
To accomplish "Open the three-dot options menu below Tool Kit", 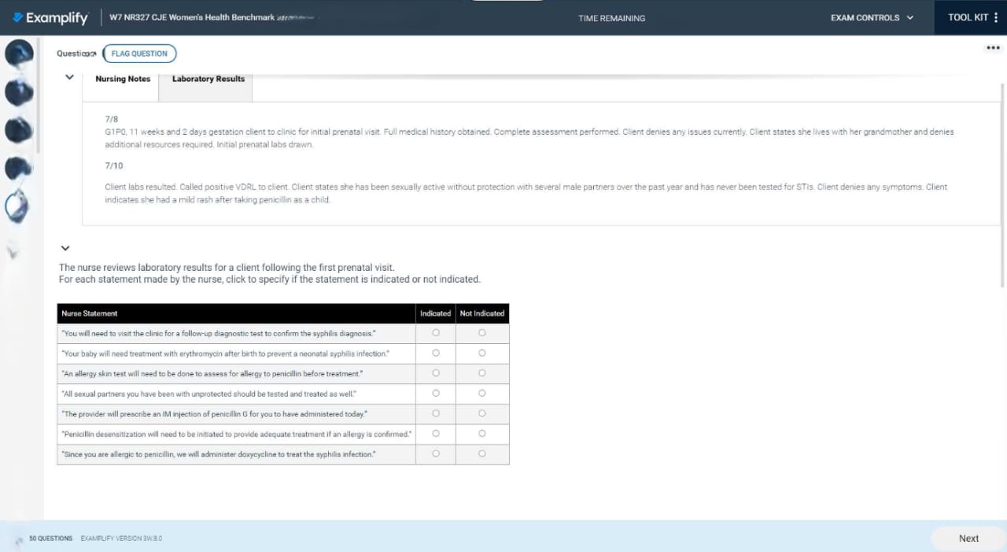I will click(x=992, y=48).
